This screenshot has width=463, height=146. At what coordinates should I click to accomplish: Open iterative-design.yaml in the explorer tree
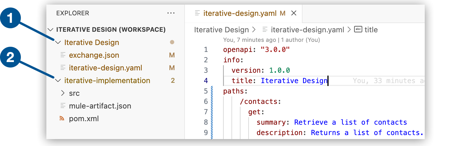click(105, 68)
